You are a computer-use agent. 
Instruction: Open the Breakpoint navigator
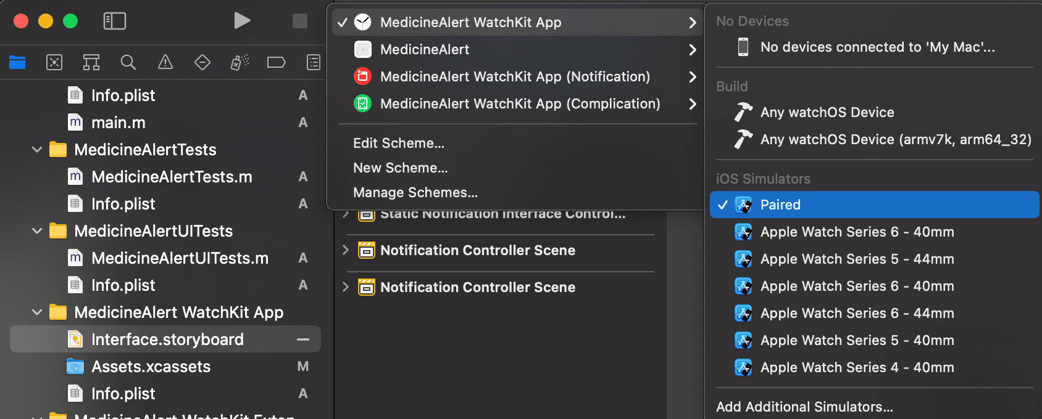tap(276, 62)
